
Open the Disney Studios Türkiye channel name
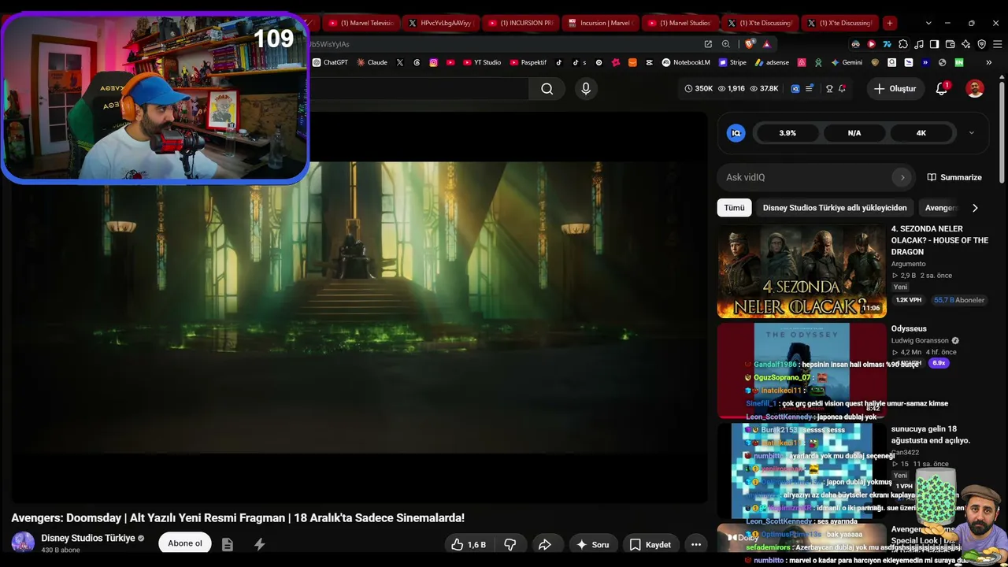(x=88, y=538)
